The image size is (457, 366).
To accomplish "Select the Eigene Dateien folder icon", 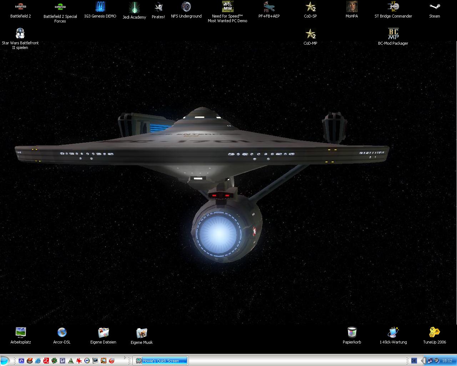I will click(x=103, y=336).
